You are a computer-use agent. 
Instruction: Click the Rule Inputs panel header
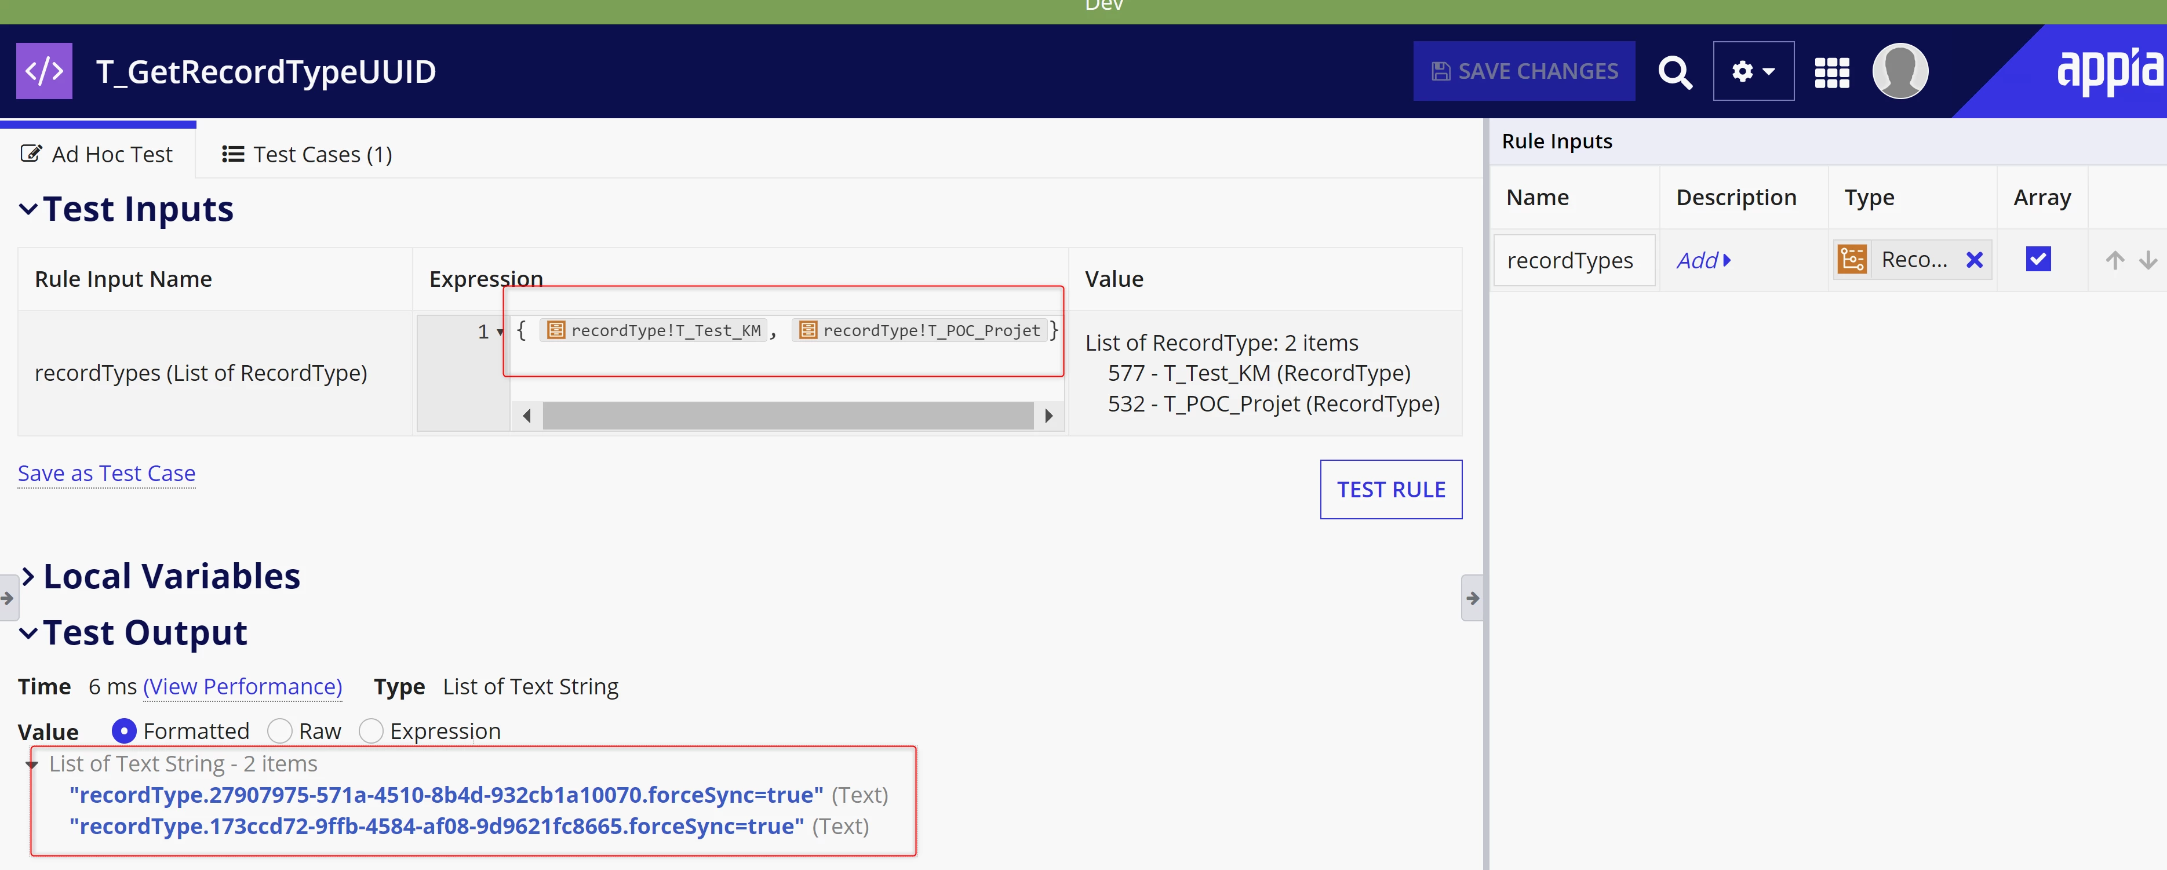tap(1557, 141)
